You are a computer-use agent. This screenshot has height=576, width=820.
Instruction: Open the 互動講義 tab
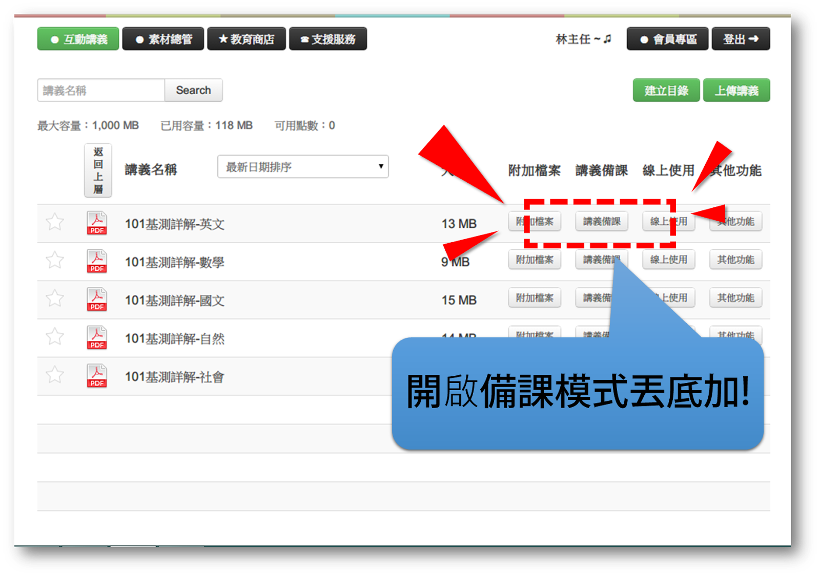[78, 39]
